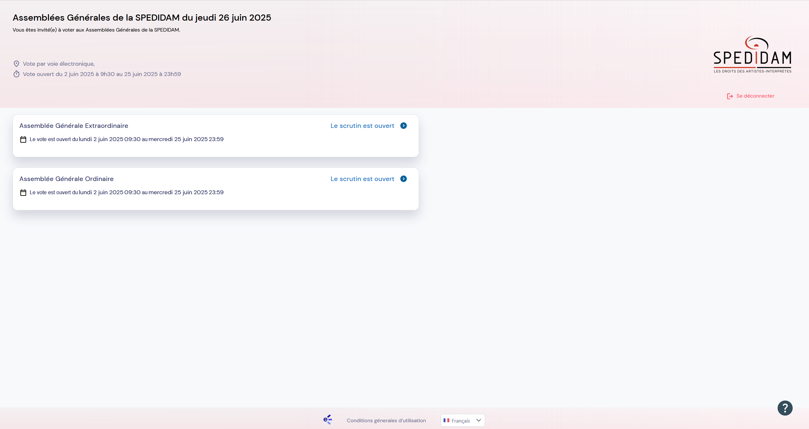
Task: Click the SPEDIDAM logo
Action: pos(752,54)
